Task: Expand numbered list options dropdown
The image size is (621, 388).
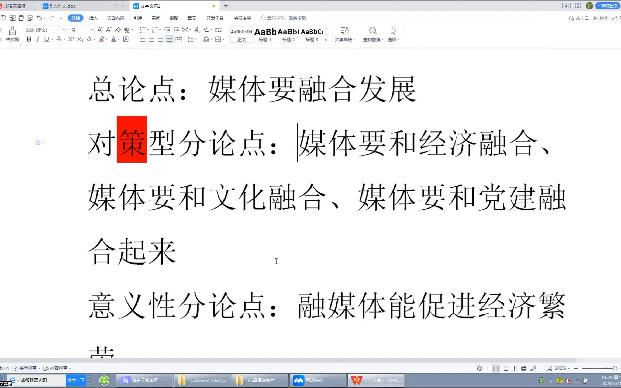Action: coord(160,30)
